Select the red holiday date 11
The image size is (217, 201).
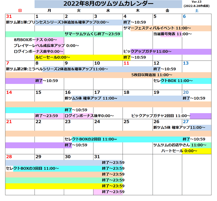coord(126,63)
